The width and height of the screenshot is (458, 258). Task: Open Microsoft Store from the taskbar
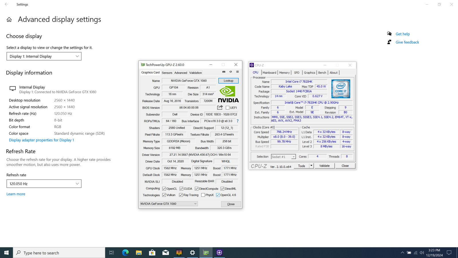pyautogui.click(x=152, y=253)
